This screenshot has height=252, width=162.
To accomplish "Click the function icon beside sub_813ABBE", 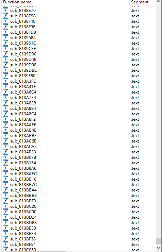I will point(5,136).
